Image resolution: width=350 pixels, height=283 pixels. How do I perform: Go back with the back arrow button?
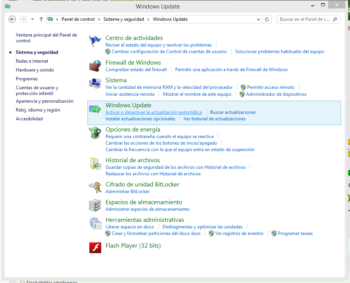12,19
